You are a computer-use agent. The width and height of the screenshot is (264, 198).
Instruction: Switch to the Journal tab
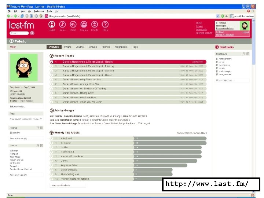(x=80, y=47)
